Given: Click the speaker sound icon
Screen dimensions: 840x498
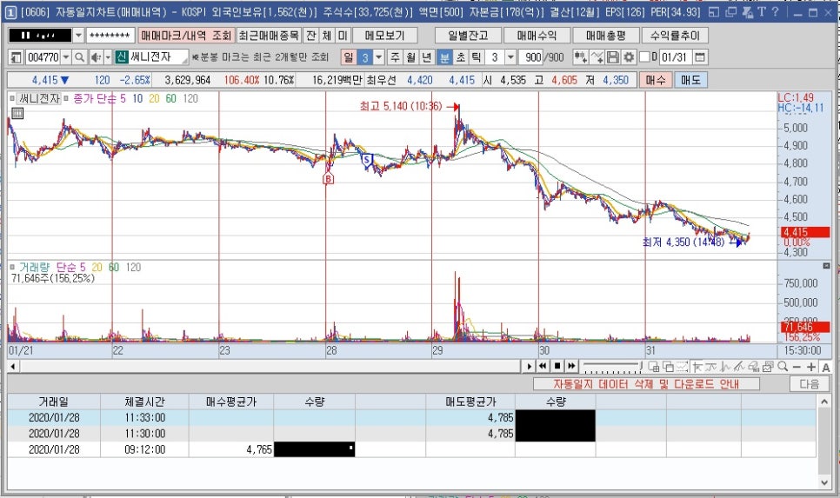Looking at the screenshot, I should (96, 57).
